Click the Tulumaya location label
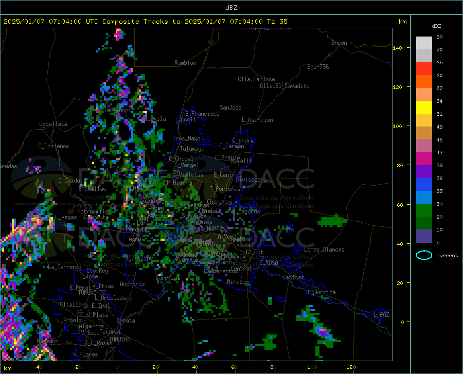 (x=192, y=149)
